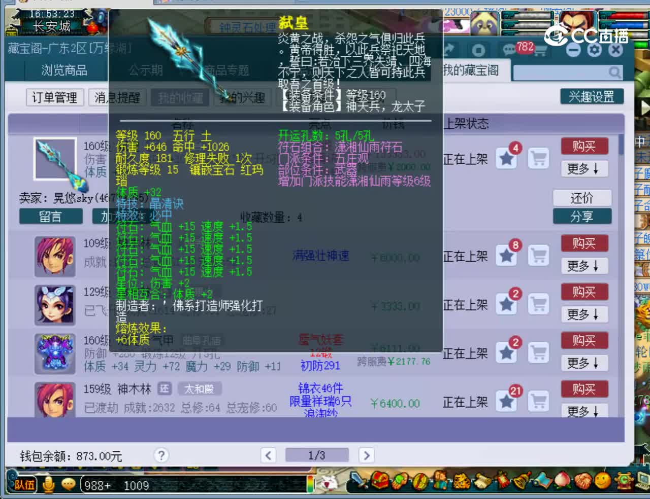Switch to the 商品专题 tab
This screenshot has width=650, height=499.
(226, 70)
